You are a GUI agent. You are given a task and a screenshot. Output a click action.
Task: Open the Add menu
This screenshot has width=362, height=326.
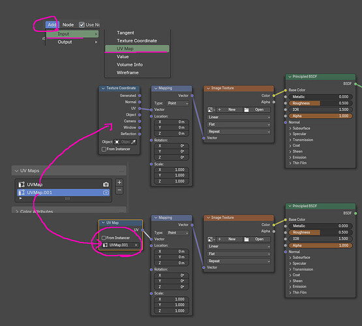coord(52,25)
